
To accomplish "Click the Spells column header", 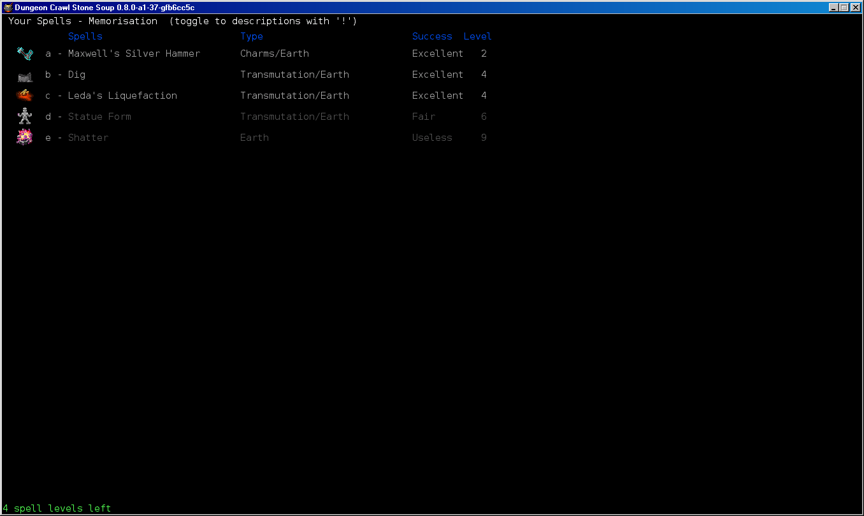I will 85,36.
